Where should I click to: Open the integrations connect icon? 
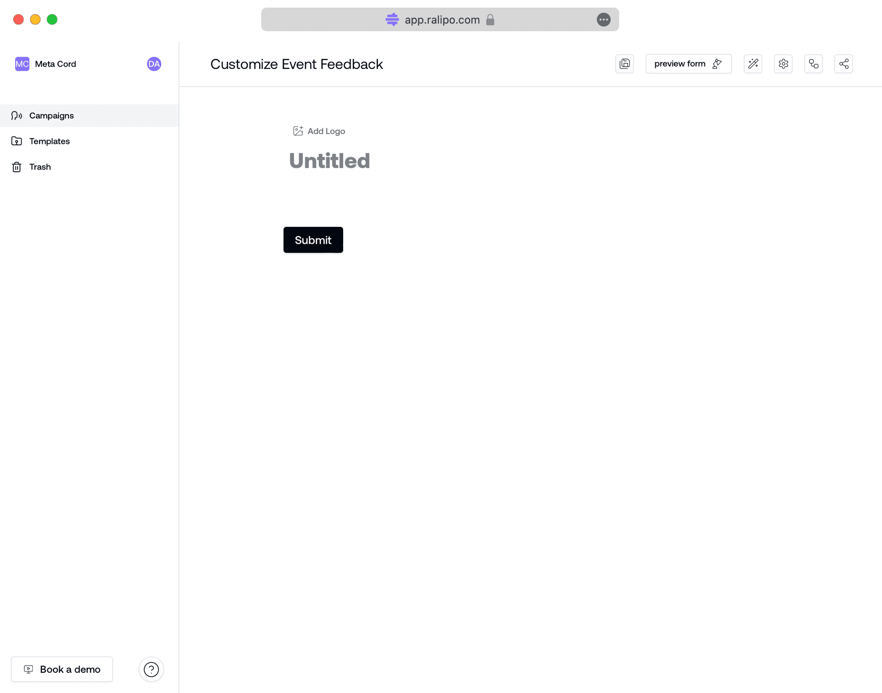[813, 64]
